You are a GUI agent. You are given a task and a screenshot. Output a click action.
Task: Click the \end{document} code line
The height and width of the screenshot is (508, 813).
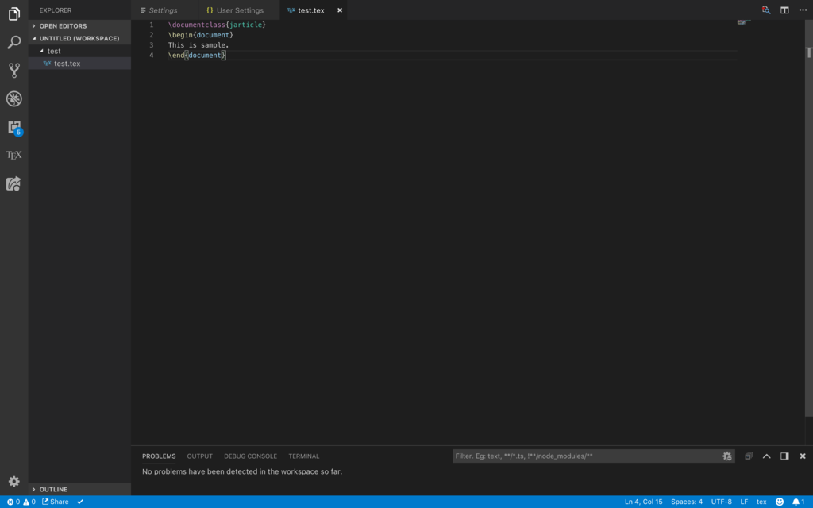click(197, 55)
